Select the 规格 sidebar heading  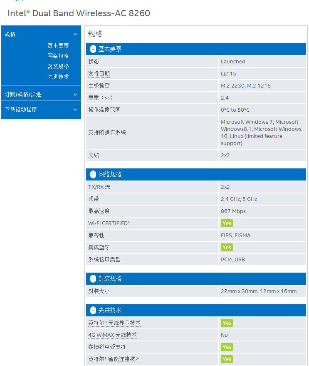click(x=10, y=34)
